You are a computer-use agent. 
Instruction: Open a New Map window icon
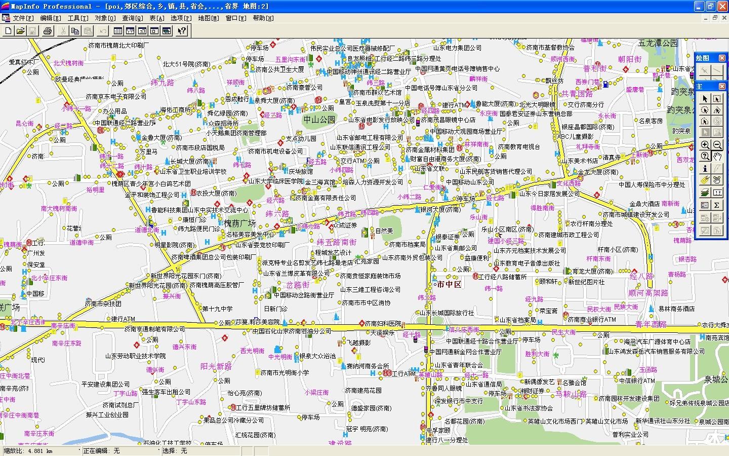(x=130, y=31)
